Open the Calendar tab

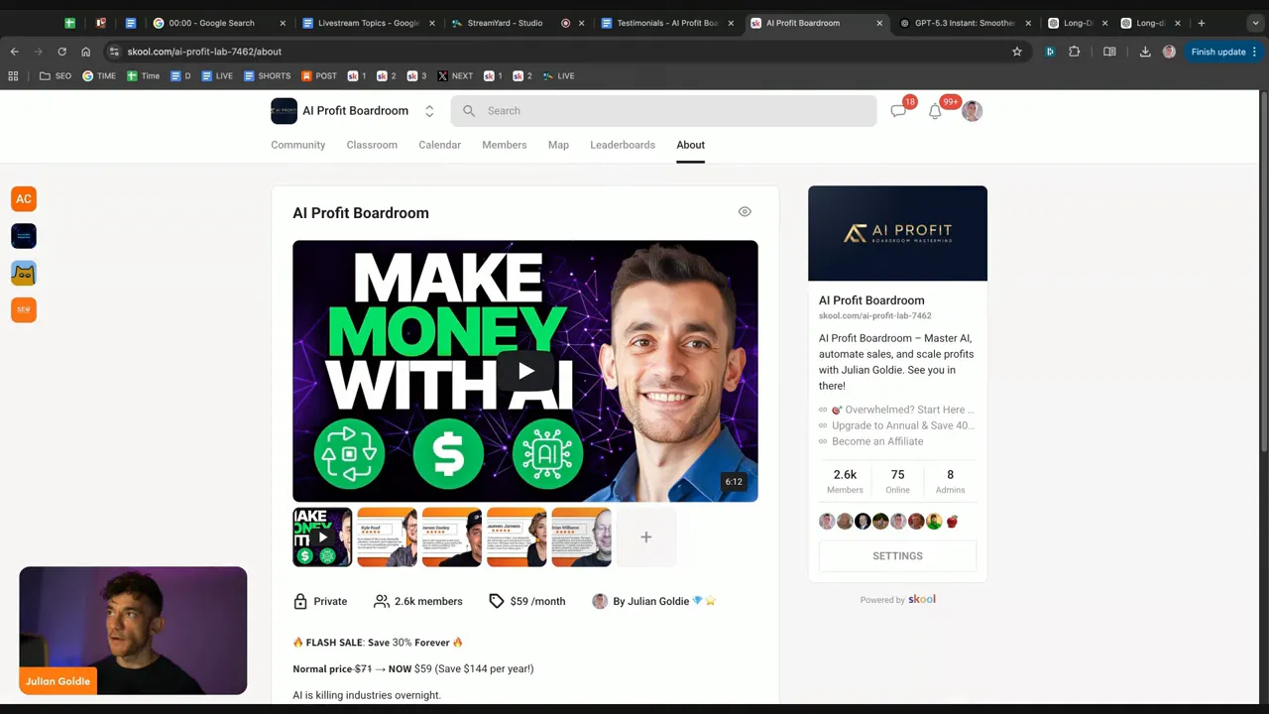pos(439,145)
